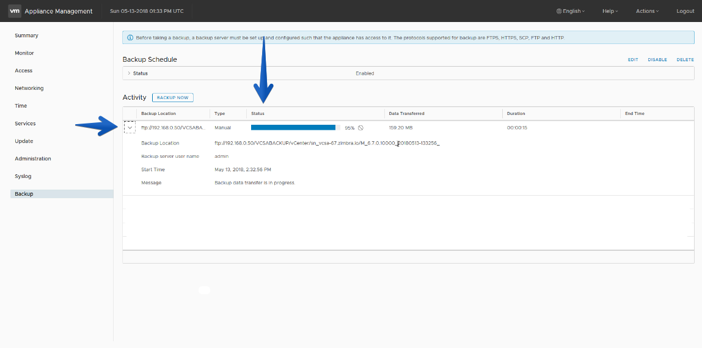Click the BACKUP NOW button
Viewport: 702px width, 348px height.
pyautogui.click(x=173, y=97)
